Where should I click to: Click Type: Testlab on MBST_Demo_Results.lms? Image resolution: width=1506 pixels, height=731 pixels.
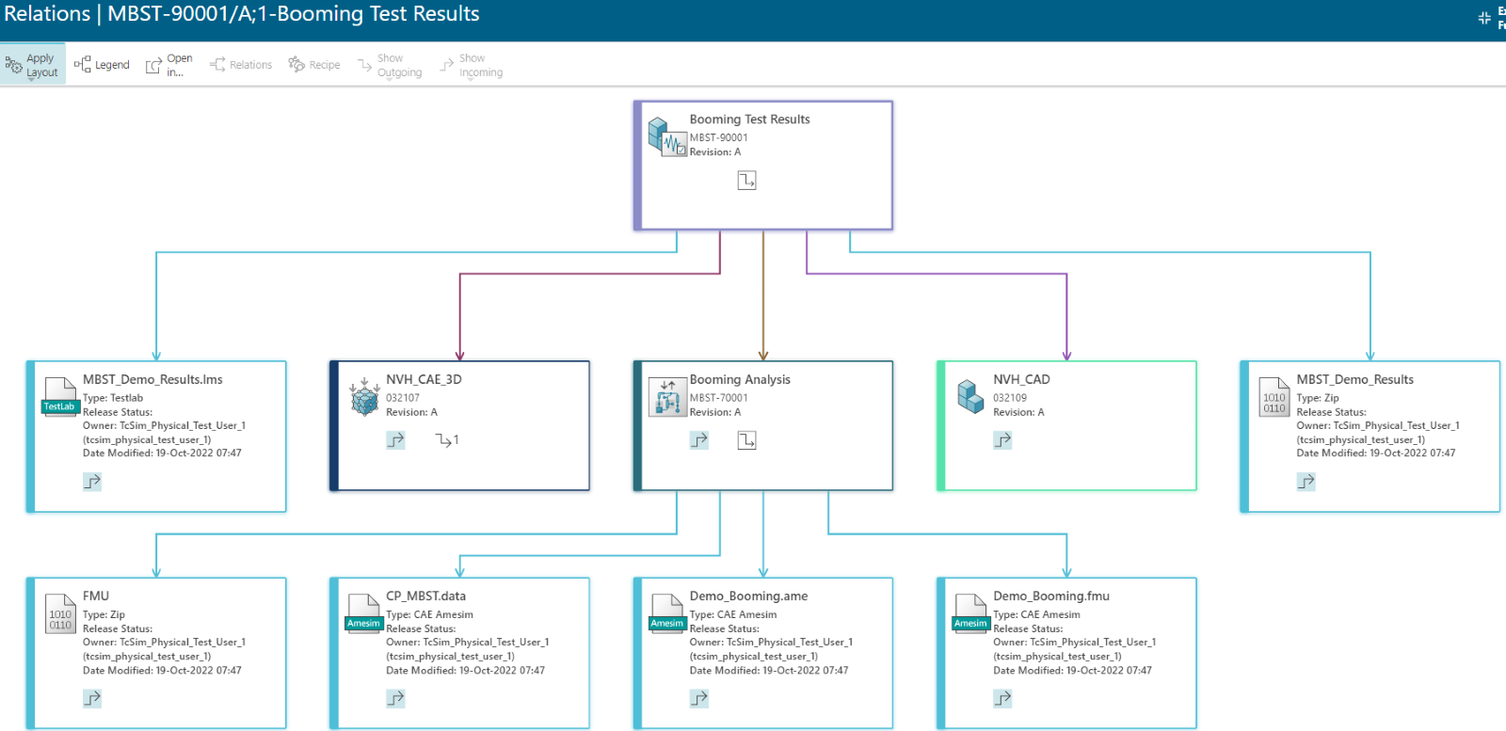point(113,398)
